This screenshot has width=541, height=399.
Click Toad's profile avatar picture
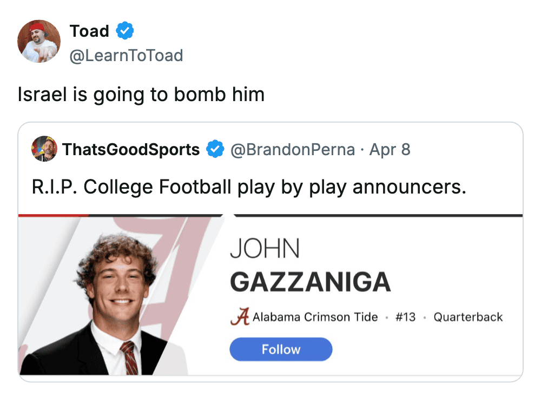click(x=39, y=42)
